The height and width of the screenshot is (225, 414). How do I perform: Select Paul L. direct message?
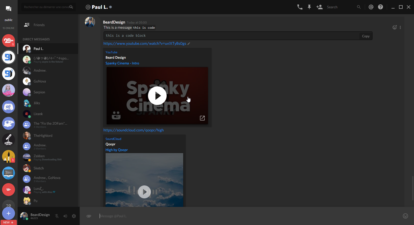point(48,49)
